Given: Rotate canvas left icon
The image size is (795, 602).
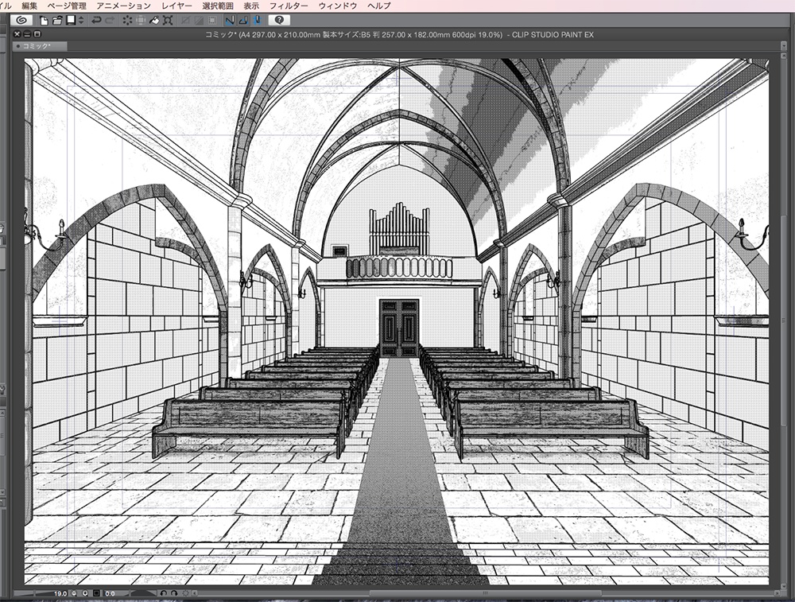Looking at the screenshot, I should pos(163,593).
